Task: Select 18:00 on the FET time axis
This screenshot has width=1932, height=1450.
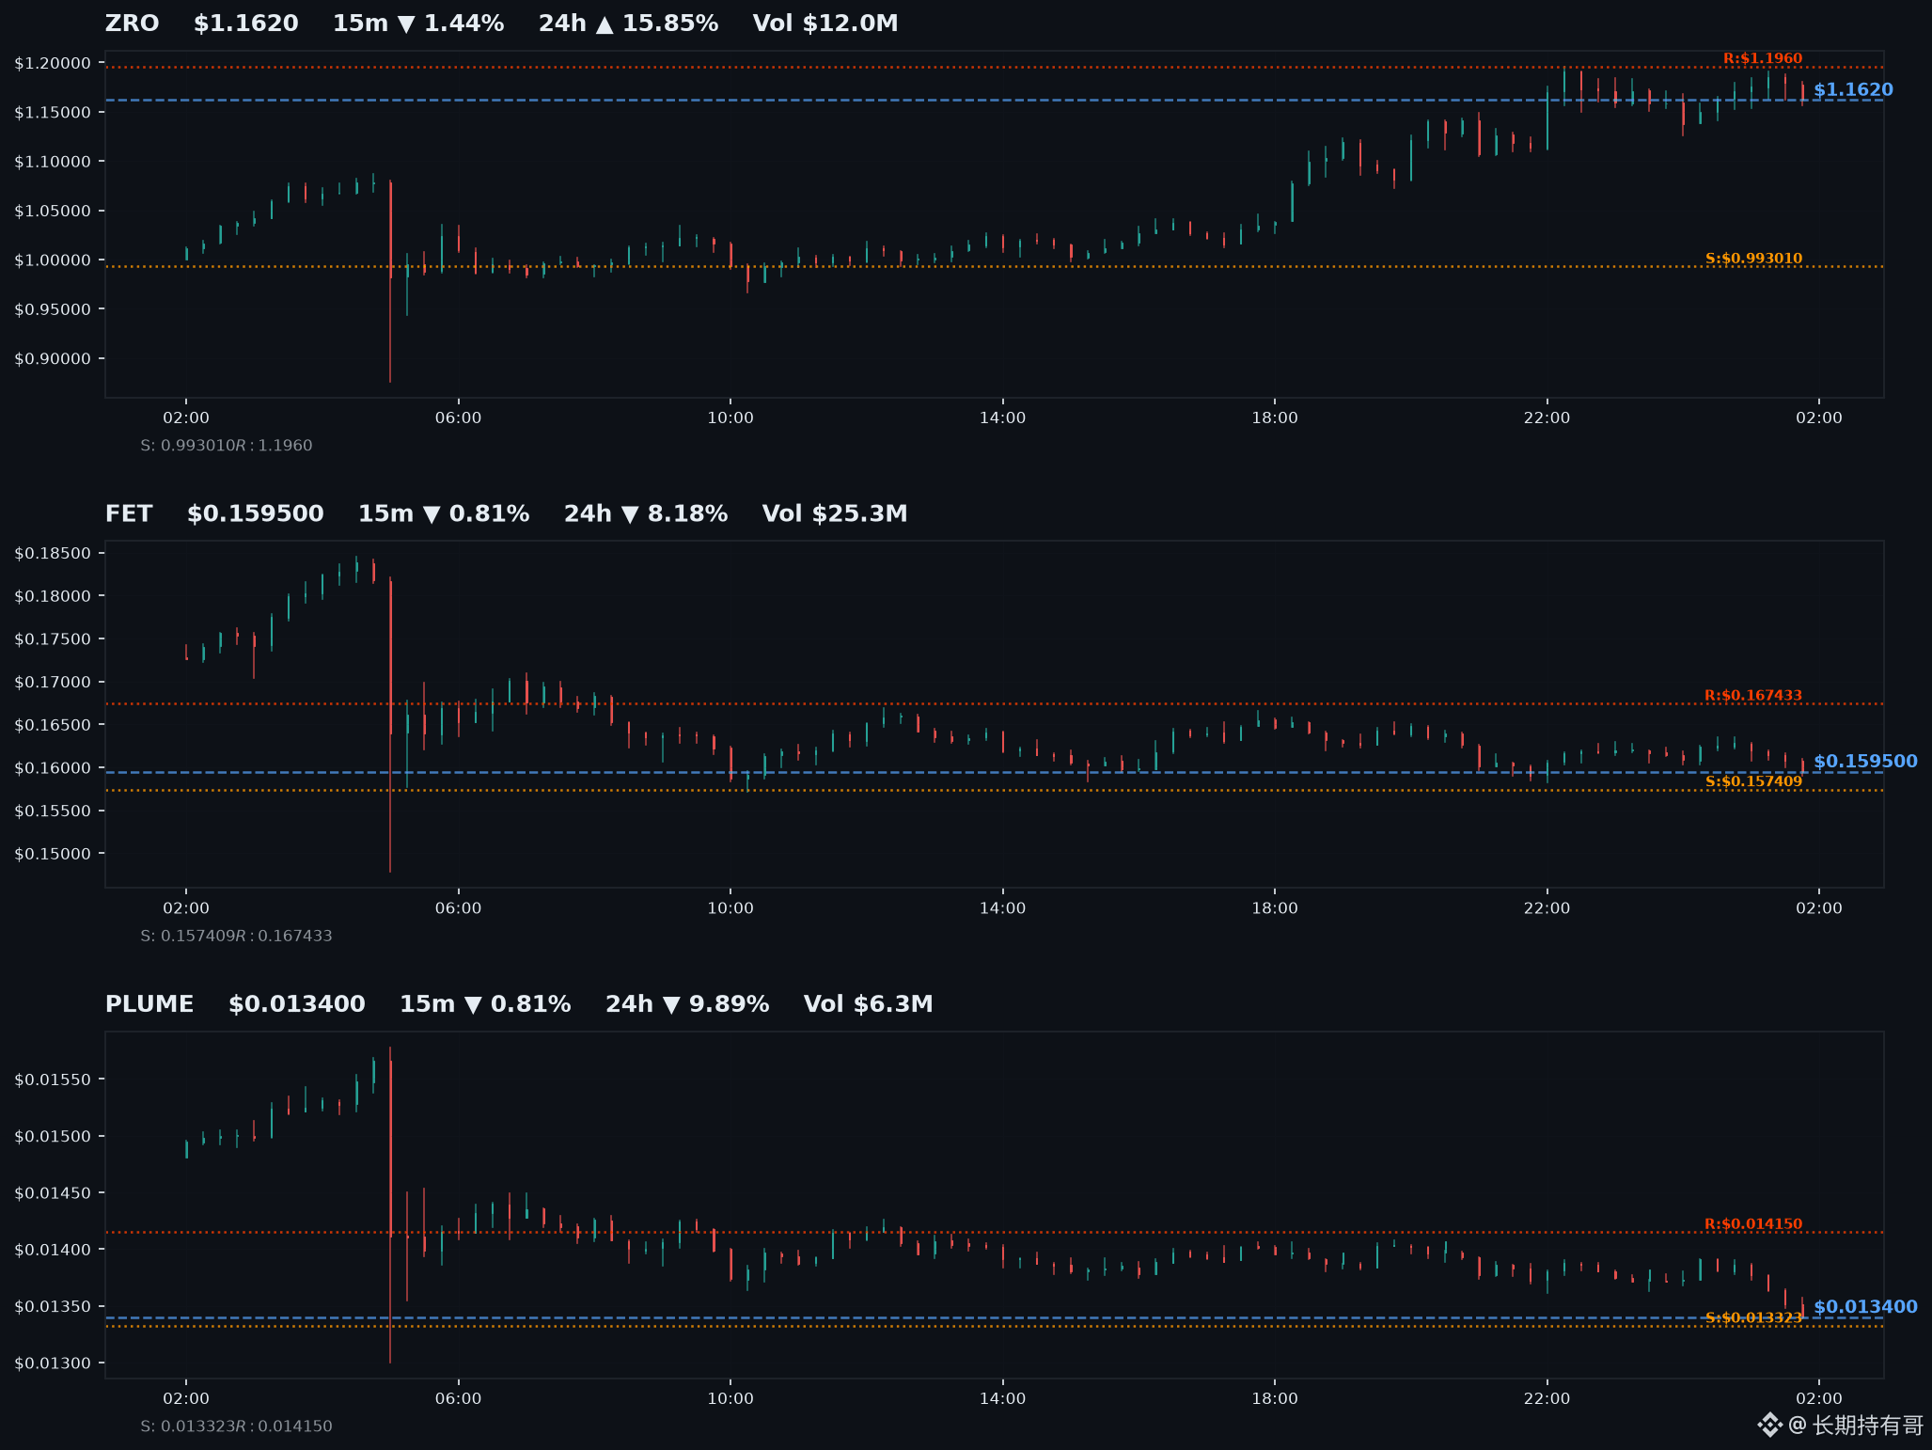Action: pyautogui.click(x=1275, y=908)
